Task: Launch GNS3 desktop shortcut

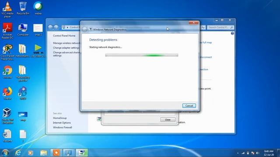Action: click(x=23, y=93)
